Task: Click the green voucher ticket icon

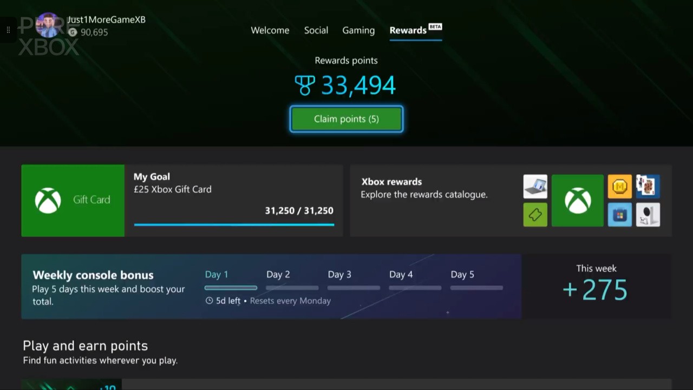Action: point(535,215)
